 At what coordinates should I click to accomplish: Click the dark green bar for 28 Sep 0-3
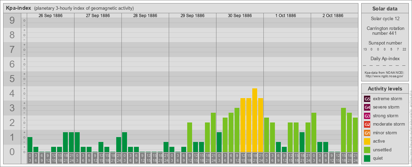(x=125, y=142)
